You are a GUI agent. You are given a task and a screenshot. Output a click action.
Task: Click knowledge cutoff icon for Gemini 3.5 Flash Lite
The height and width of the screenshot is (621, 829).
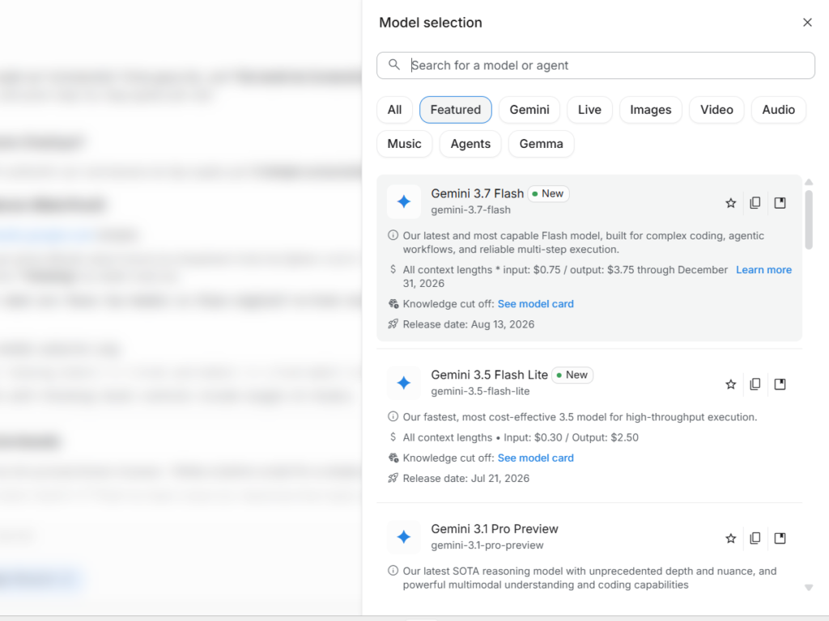pyautogui.click(x=393, y=458)
